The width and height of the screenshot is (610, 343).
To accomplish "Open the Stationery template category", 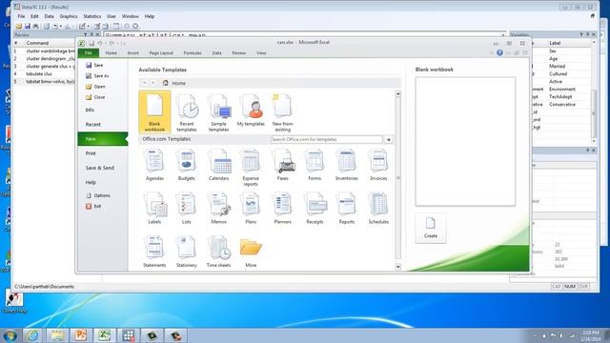I will click(x=187, y=252).
